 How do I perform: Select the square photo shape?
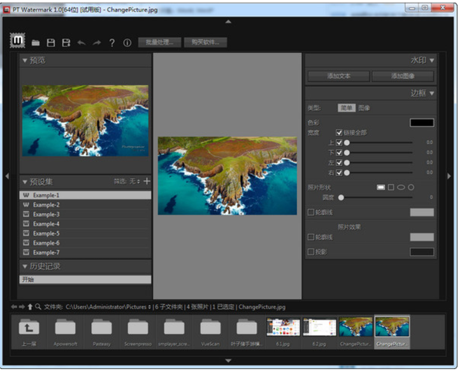tap(391, 187)
